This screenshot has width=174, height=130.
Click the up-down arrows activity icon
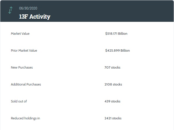point(10,10)
